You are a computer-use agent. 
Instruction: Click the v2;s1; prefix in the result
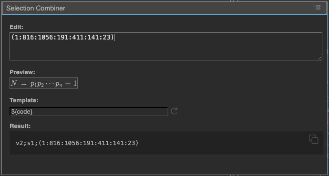(x=27, y=143)
